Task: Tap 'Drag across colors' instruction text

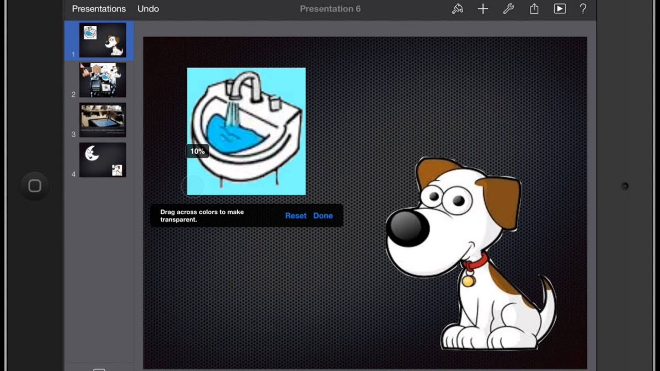Action: point(202,215)
